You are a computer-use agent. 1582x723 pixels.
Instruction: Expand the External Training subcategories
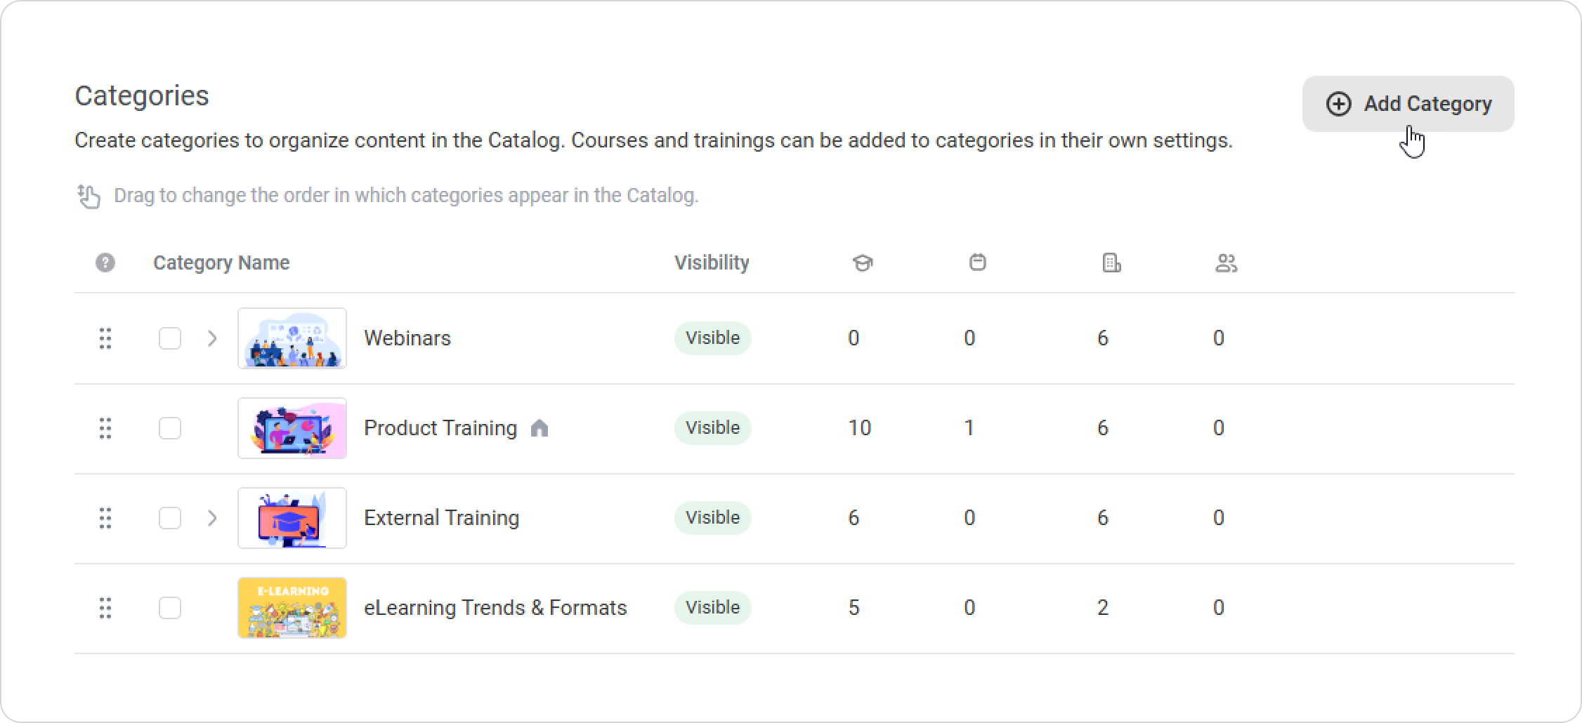click(212, 518)
